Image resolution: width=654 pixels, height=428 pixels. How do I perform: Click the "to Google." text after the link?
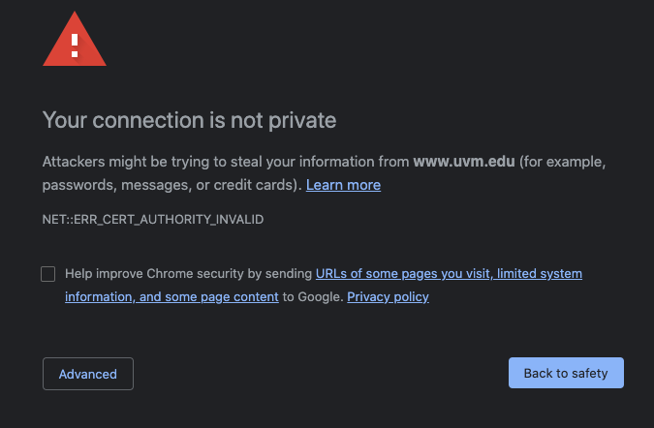(313, 297)
